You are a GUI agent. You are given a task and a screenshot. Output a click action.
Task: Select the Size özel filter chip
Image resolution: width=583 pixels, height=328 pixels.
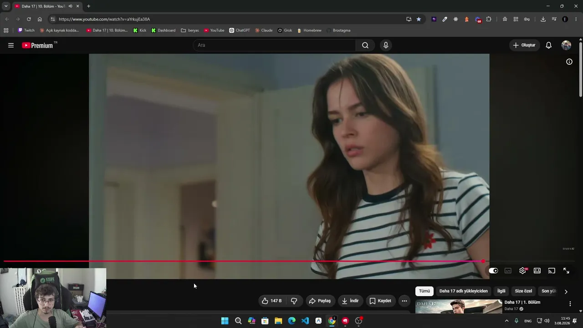pyautogui.click(x=523, y=291)
